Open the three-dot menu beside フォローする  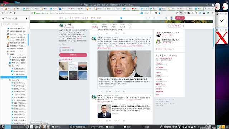pos(183,26)
